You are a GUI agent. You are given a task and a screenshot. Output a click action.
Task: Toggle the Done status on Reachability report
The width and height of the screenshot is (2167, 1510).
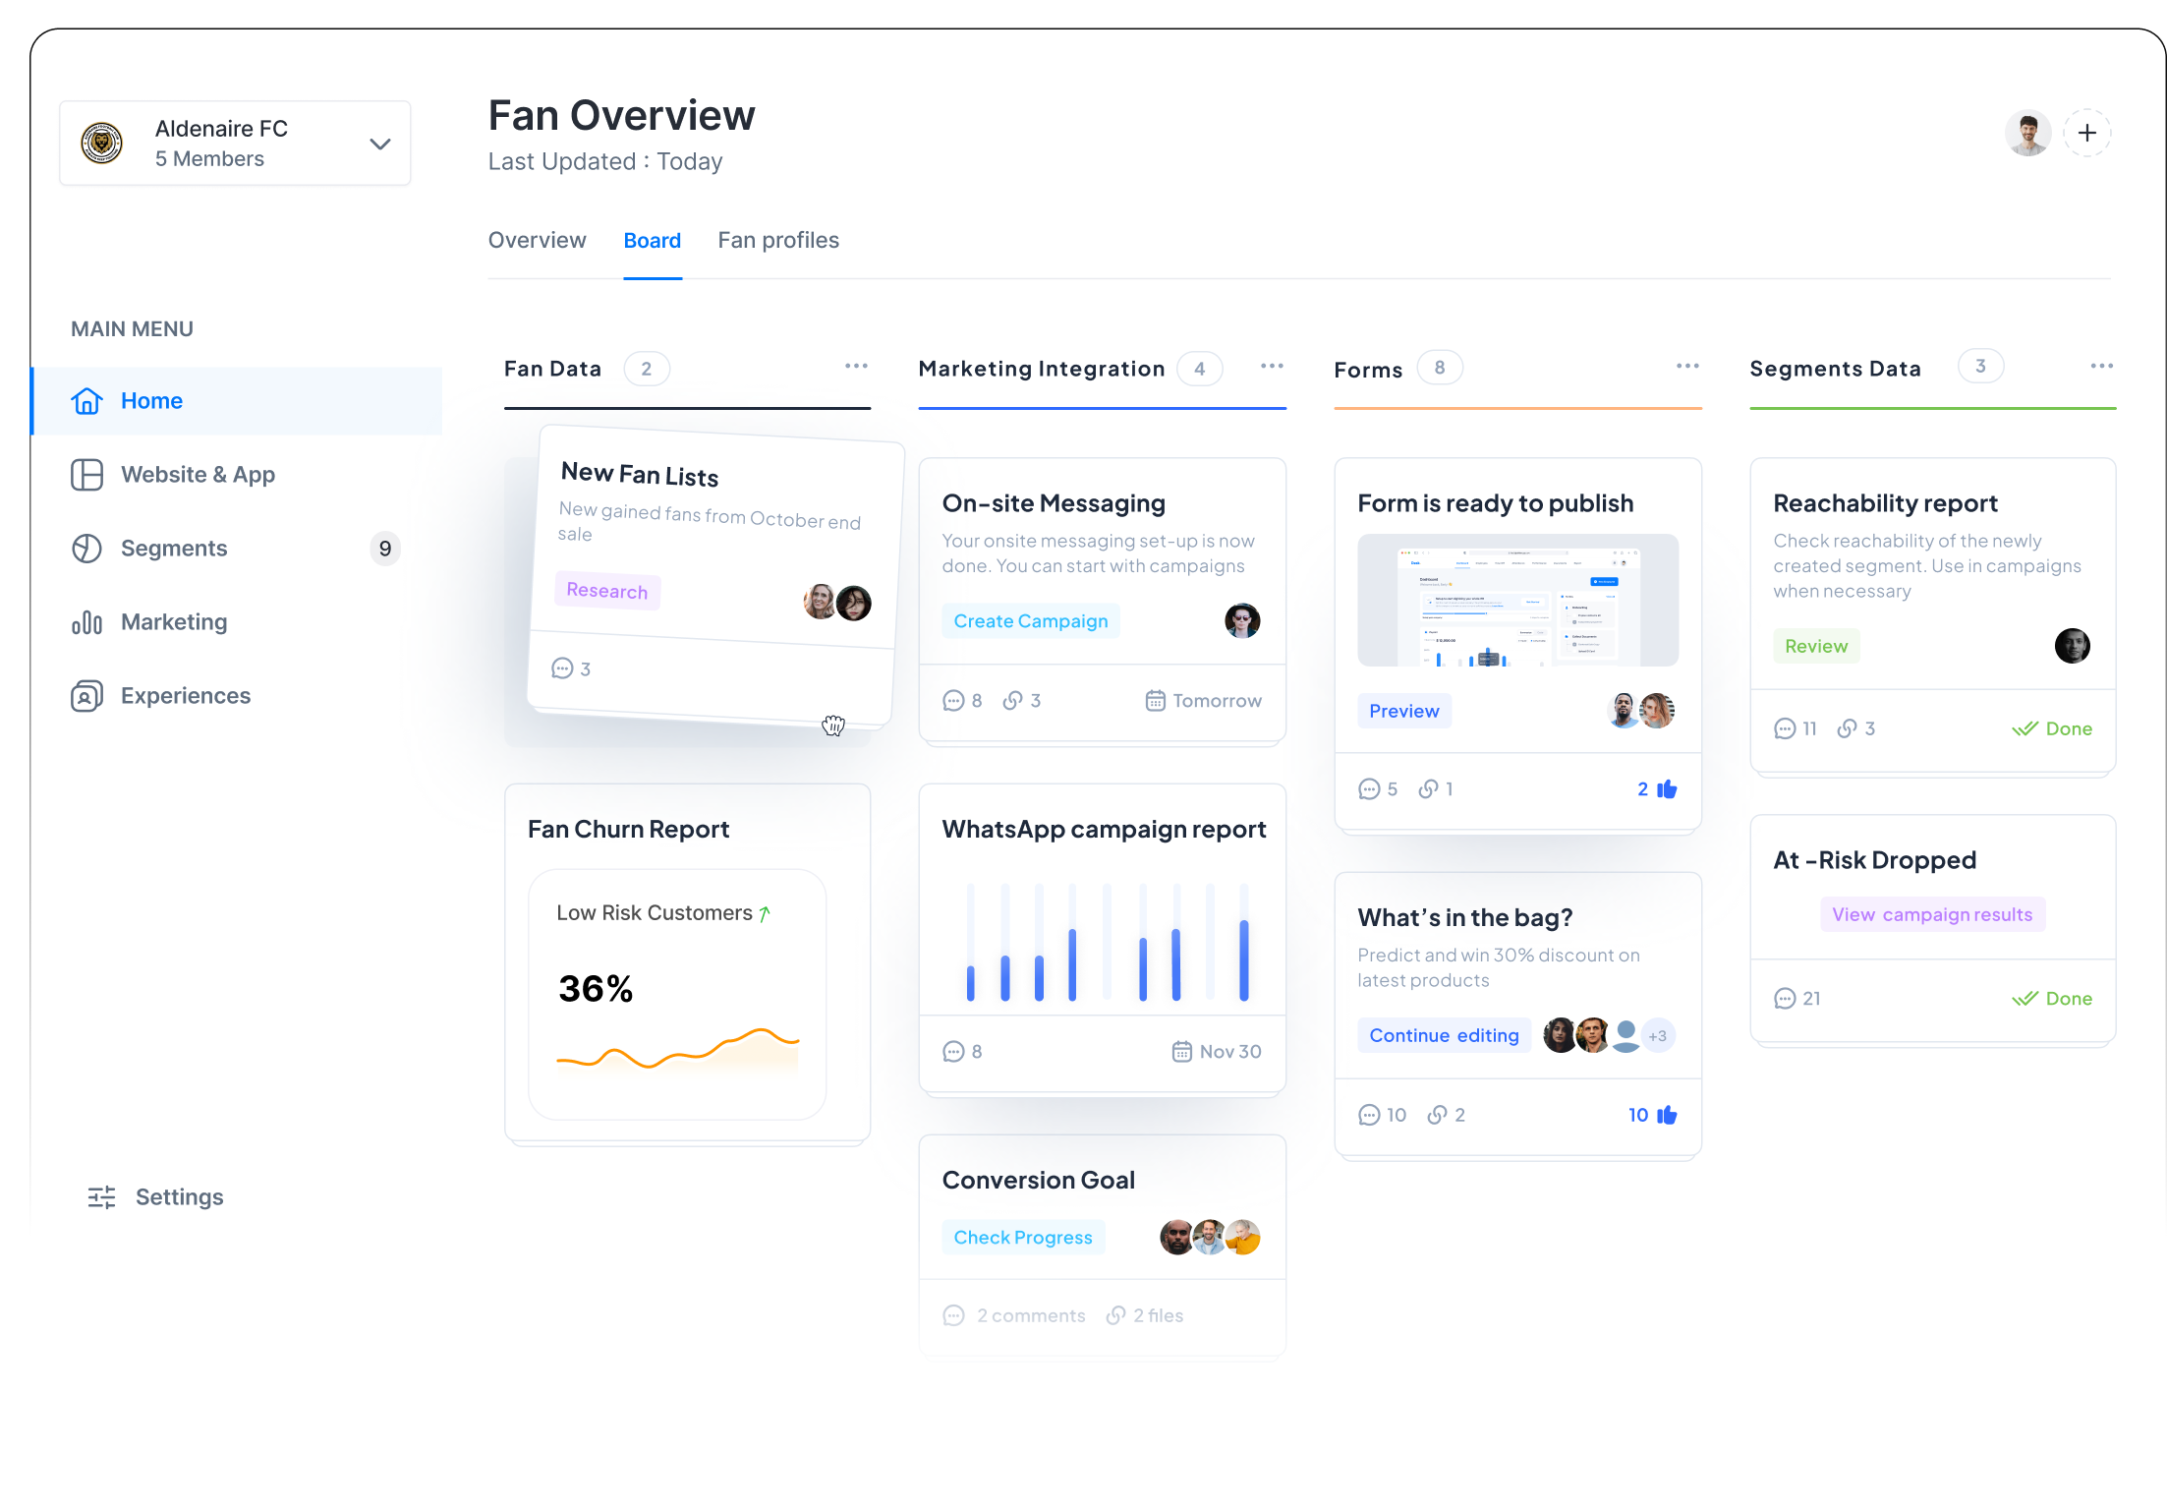pyautogui.click(x=2052, y=728)
